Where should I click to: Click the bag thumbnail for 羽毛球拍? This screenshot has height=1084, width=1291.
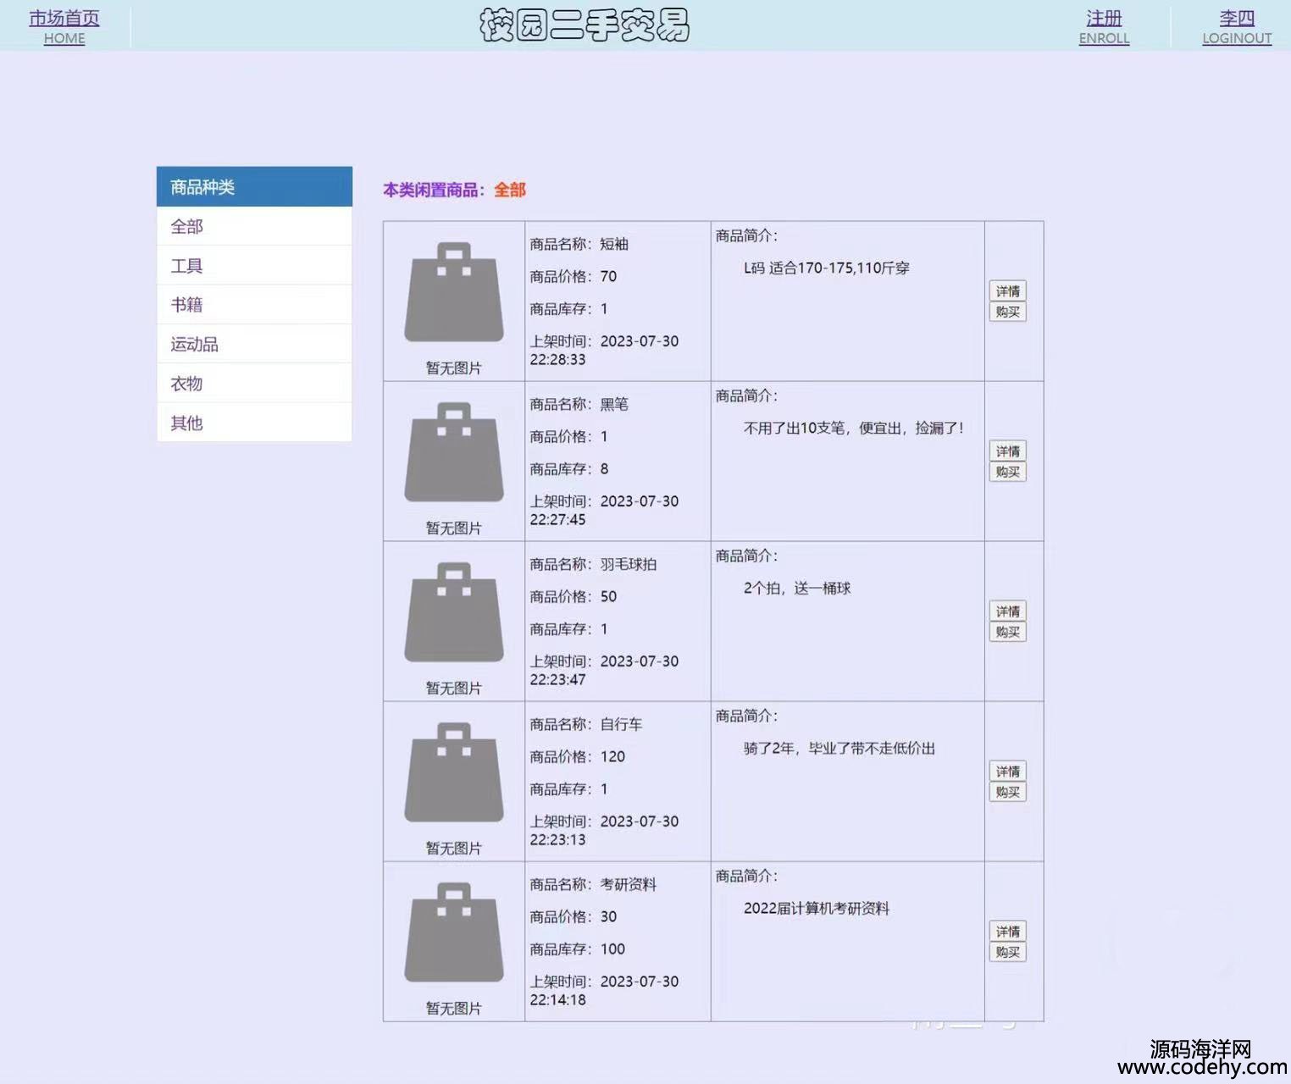point(454,612)
